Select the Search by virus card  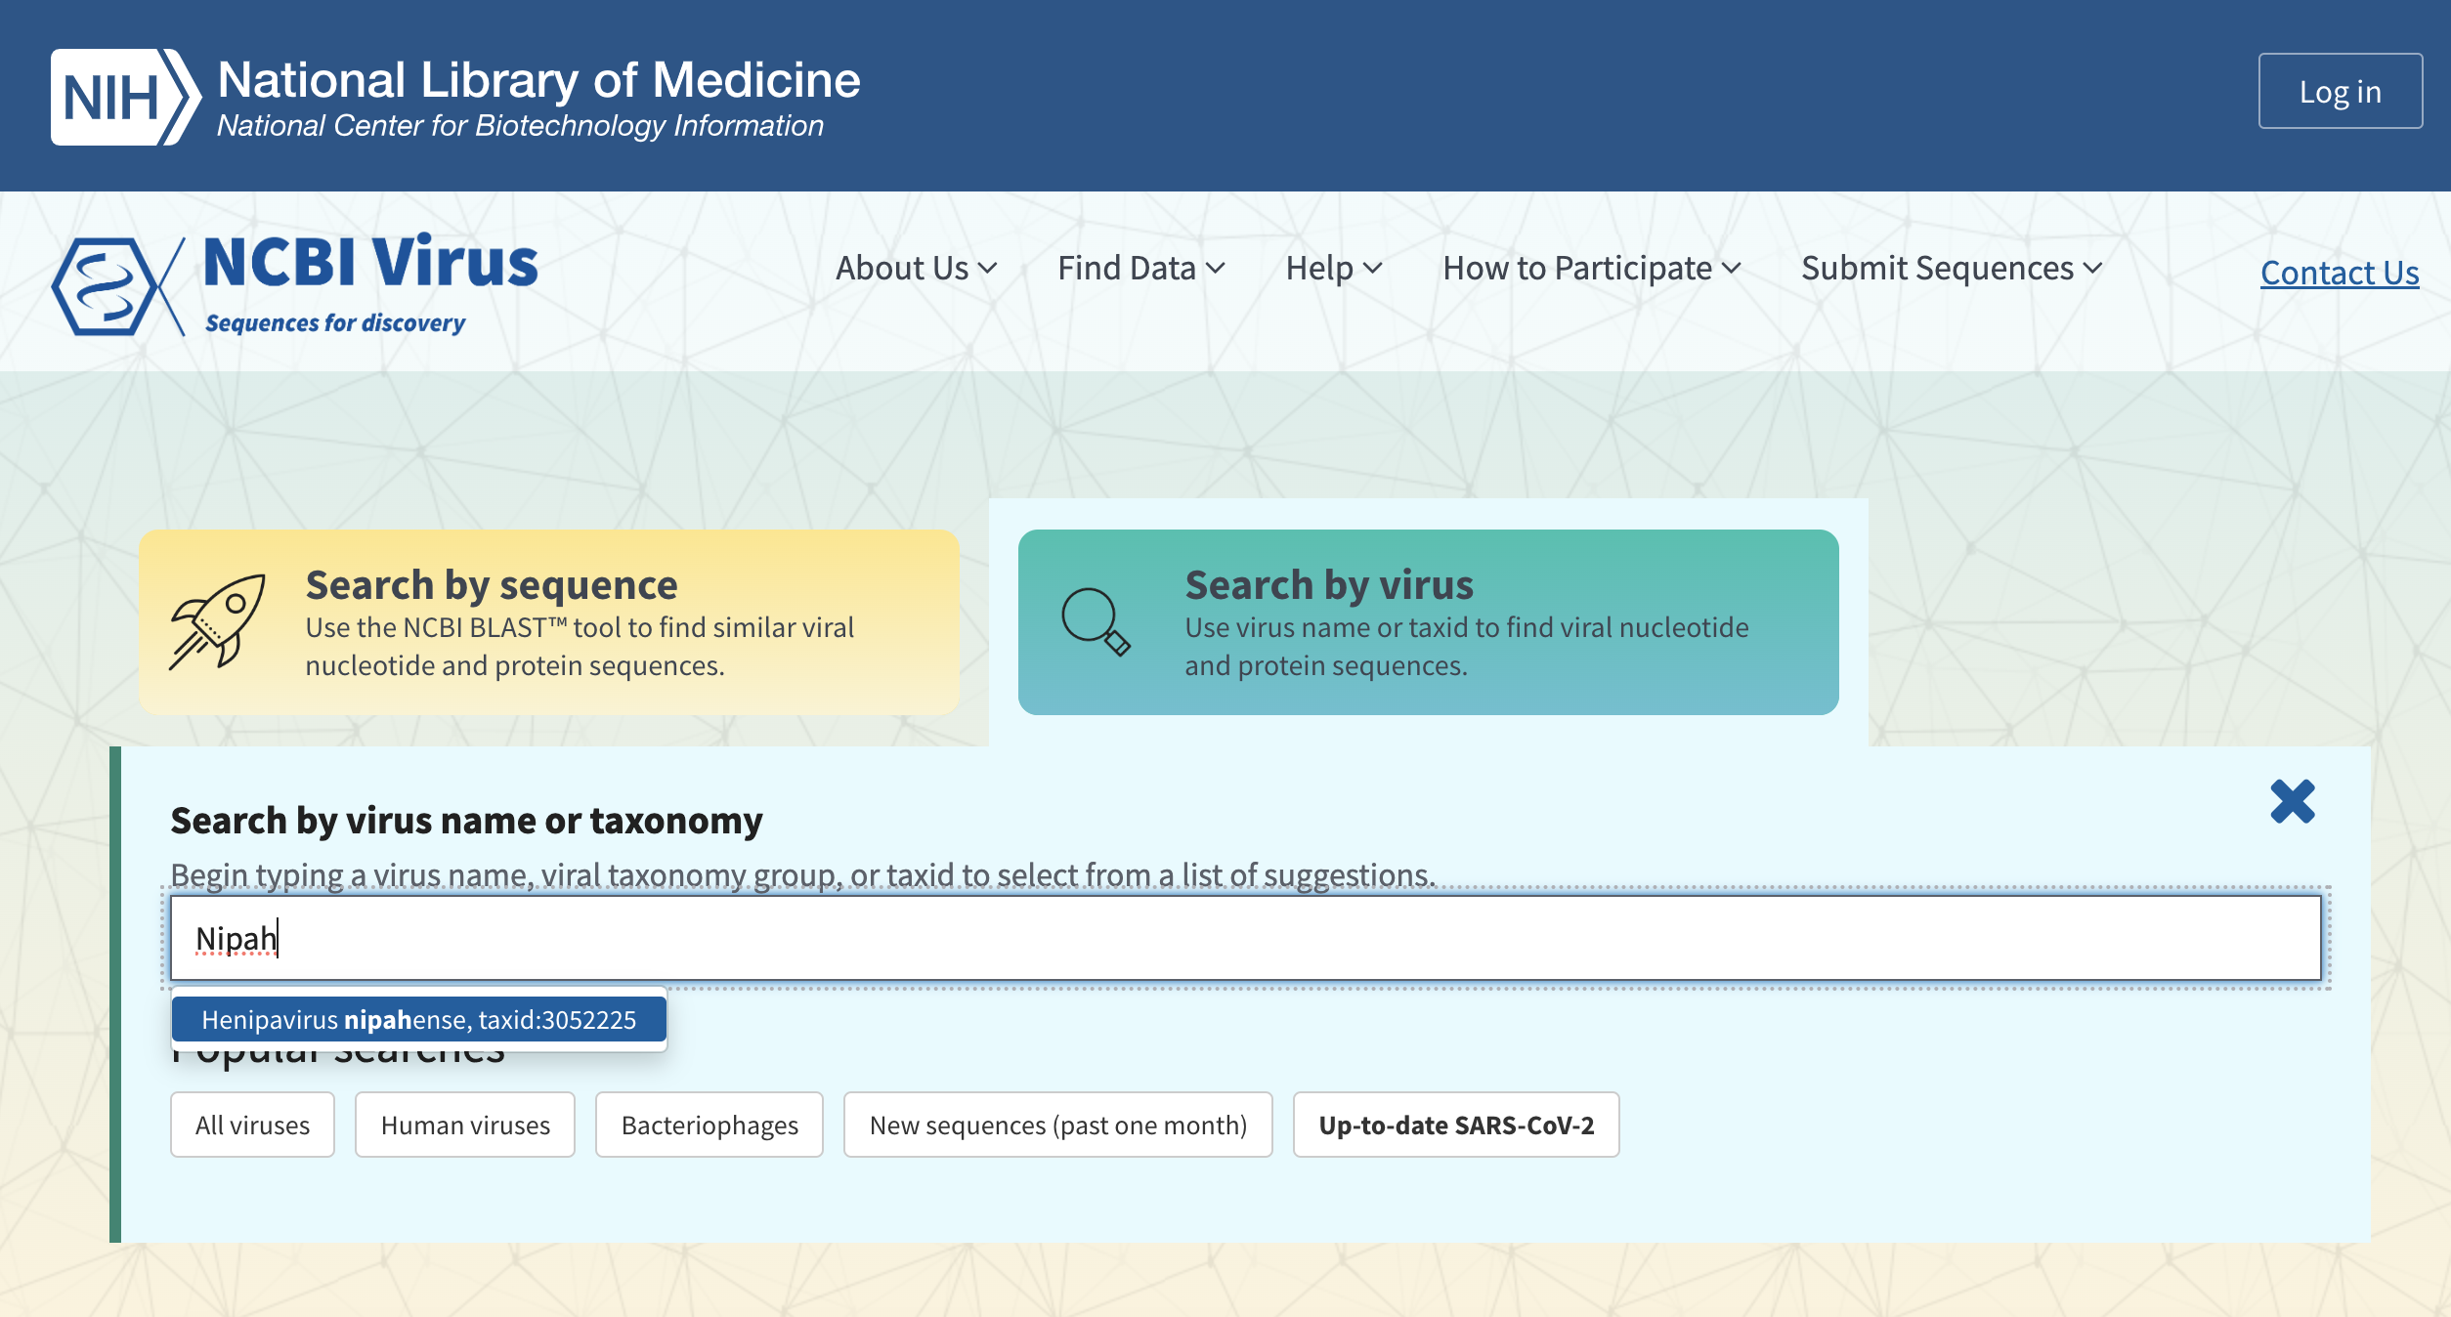click(1428, 622)
